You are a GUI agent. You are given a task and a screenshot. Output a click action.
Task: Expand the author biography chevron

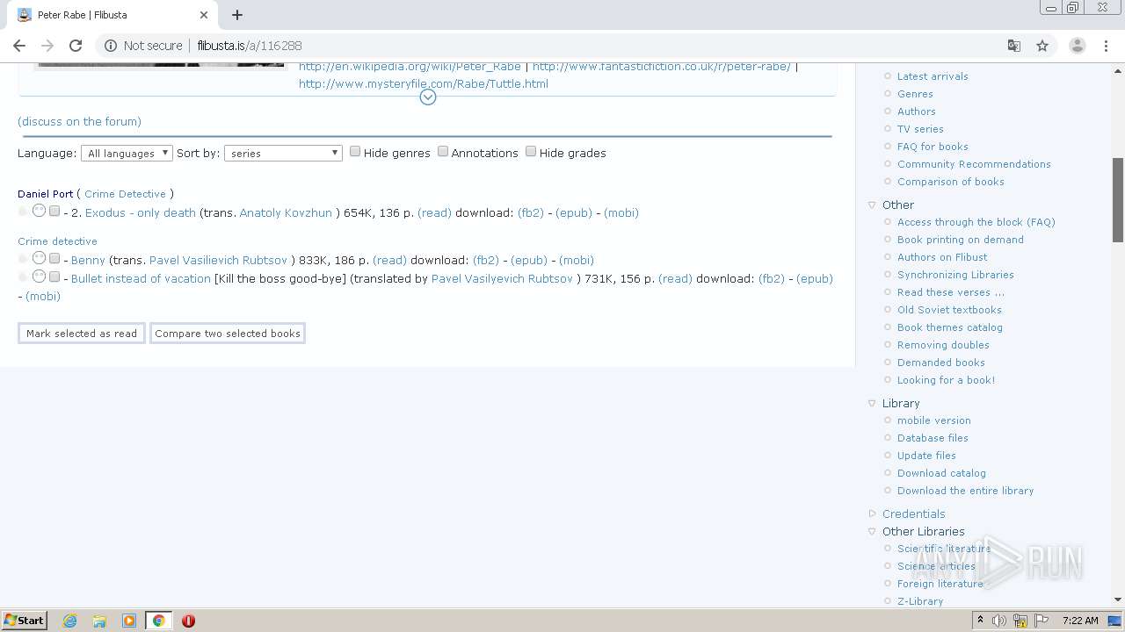[x=428, y=97]
